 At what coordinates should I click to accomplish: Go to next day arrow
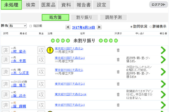pos(99,27)
